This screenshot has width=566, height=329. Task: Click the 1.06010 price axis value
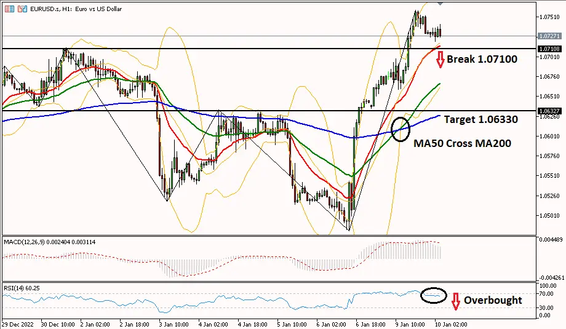point(549,136)
